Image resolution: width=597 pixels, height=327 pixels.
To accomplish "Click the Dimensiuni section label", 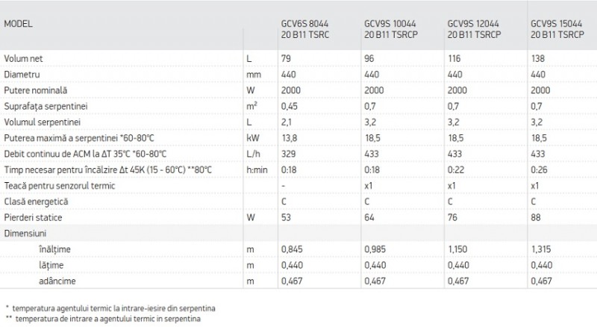I will point(25,234).
